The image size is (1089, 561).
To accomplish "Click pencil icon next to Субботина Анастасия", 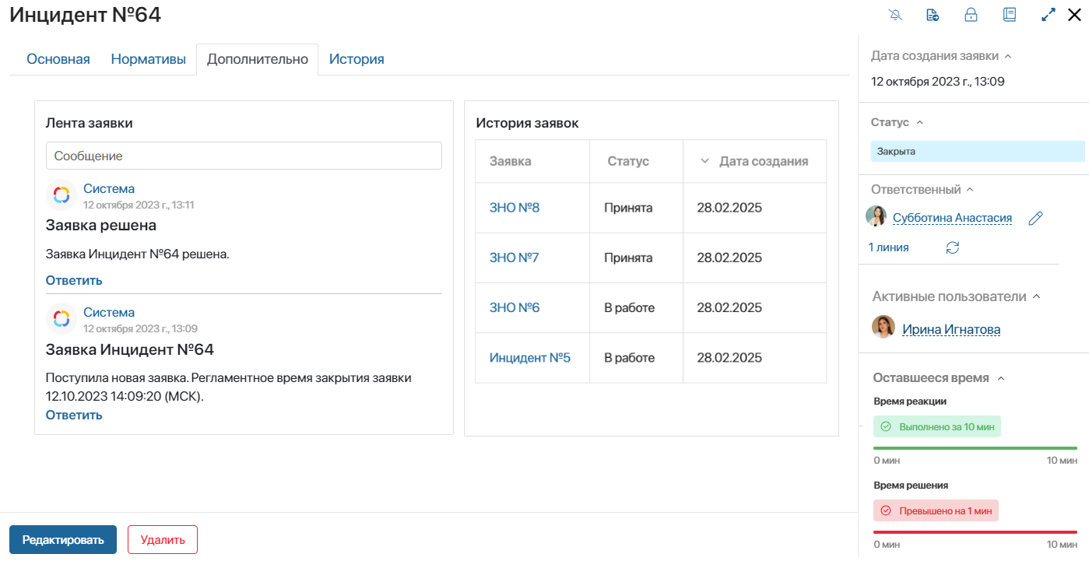I will point(1035,219).
